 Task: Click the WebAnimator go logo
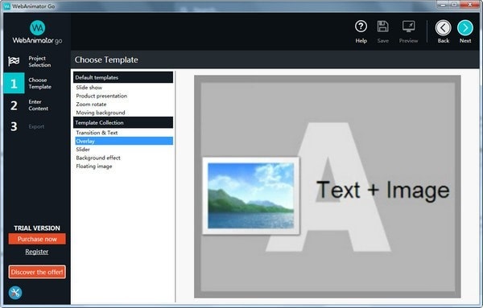click(x=37, y=32)
